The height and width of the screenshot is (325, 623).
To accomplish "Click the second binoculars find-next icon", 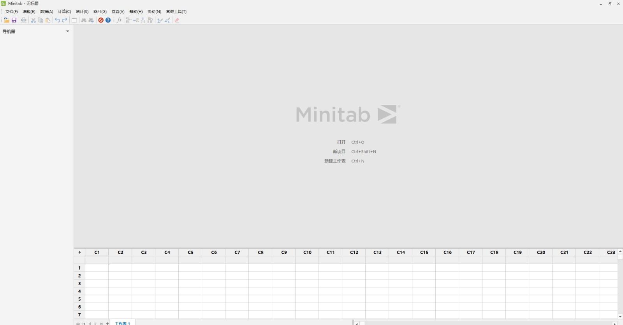I will tap(91, 20).
